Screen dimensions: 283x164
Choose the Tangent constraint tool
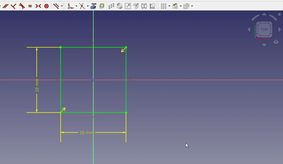(22, 6)
